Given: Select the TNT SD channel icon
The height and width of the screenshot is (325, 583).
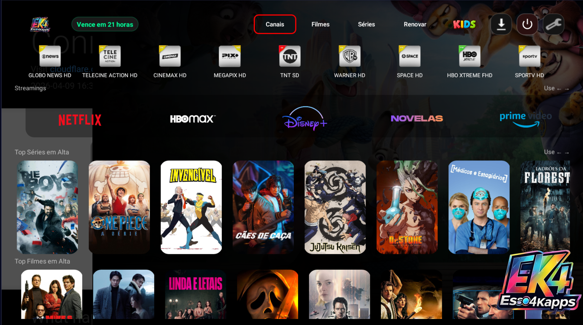Looking at the screenshot, I should [290, 57].
